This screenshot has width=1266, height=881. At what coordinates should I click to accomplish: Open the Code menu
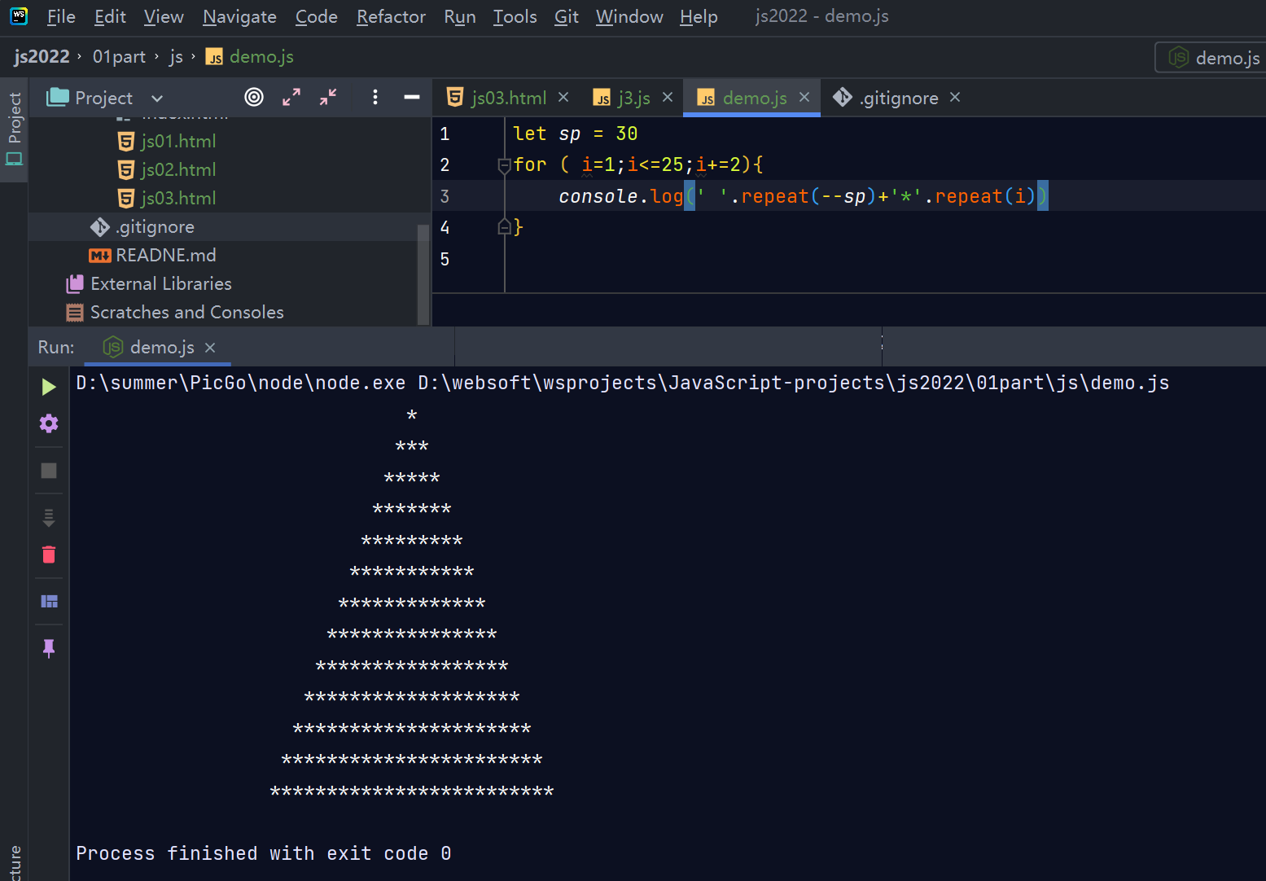pyautogui.click(x=316, y=16)
